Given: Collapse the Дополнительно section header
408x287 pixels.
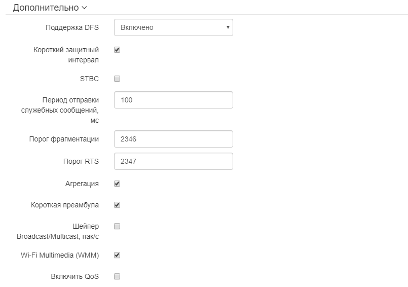Looking at the screenshot, I should coord(50,8).
